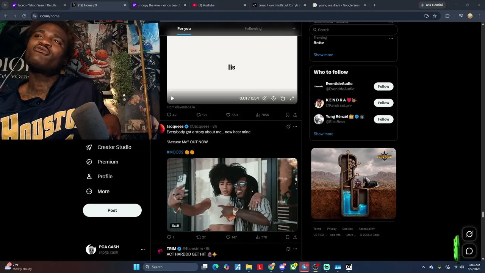The image size is (485, 273).
Task: Play the ElevenLabs video
Action: pyautogui.click(x=172, y=98)
